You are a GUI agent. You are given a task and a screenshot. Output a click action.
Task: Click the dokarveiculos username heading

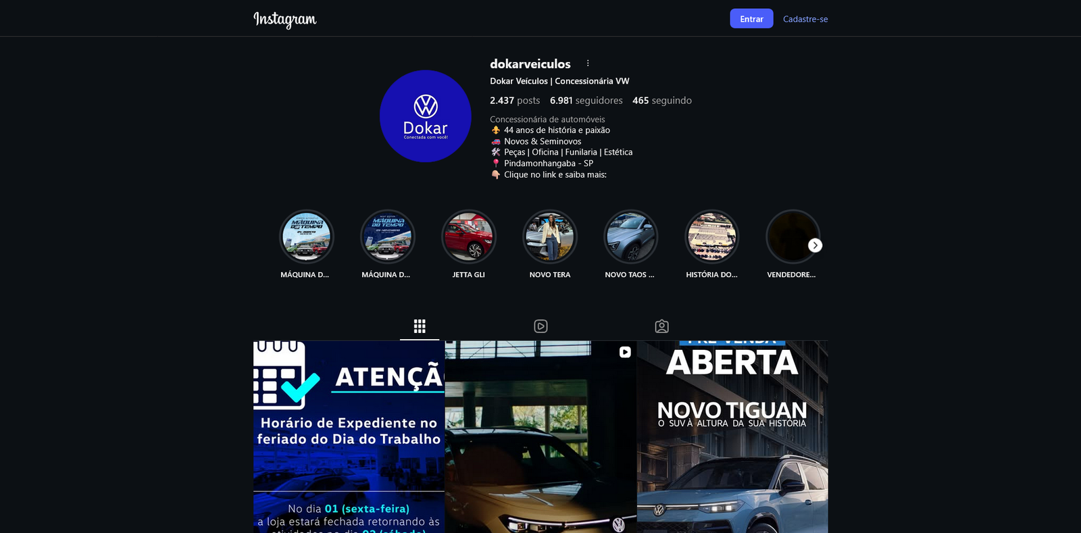coord(530,64)
